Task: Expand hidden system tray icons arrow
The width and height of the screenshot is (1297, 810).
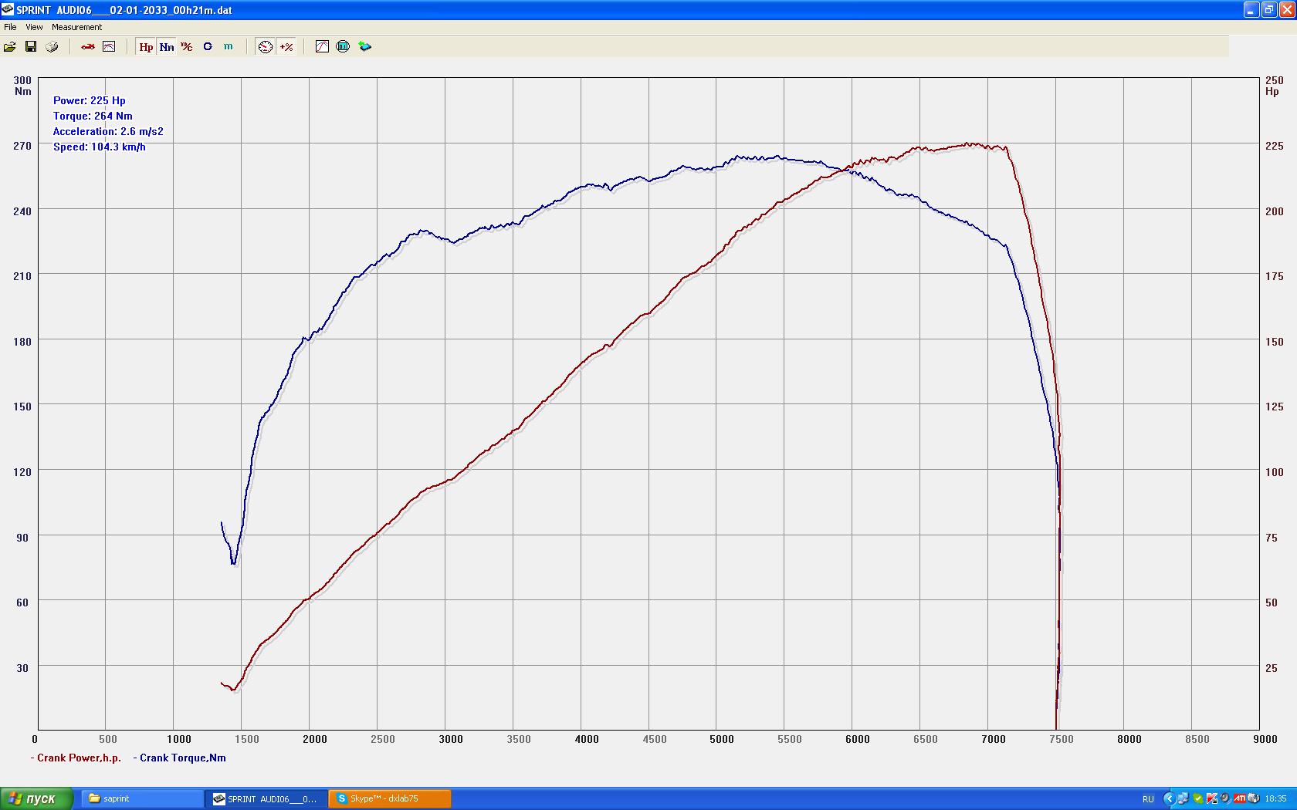Action: tap(1169, 799)
